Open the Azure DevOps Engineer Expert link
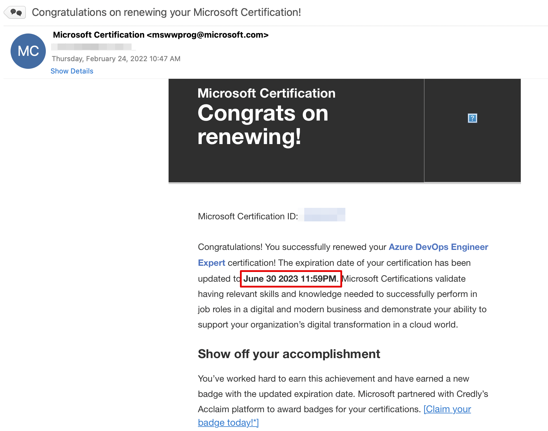The width and height of the screenshot is (548, 431). [x=343, y=255]
